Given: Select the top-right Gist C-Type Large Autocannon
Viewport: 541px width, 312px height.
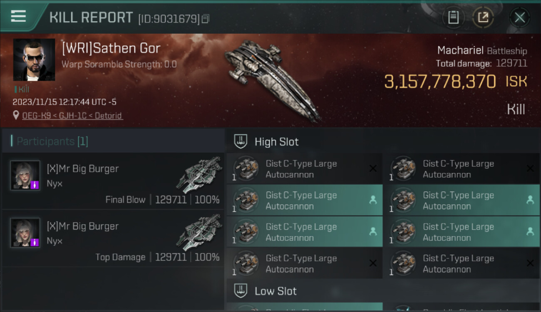Looking at the screenshot, I should coord(458,169).
